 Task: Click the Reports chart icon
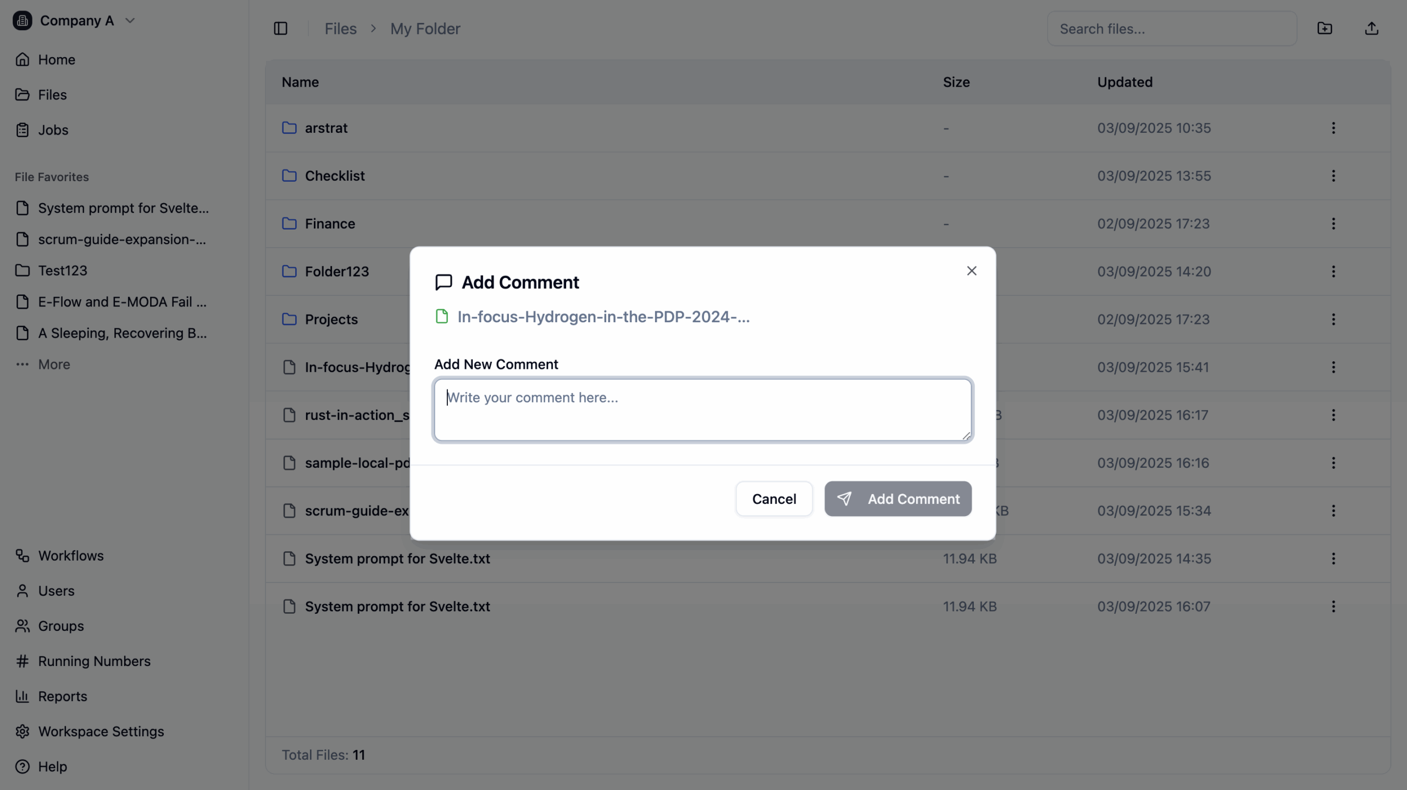click(22, 696)
